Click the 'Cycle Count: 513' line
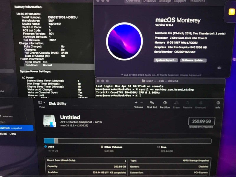This screenshot has width=236, height=177. (36, 62)
